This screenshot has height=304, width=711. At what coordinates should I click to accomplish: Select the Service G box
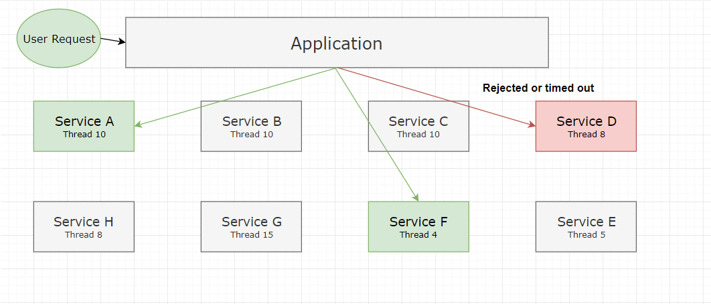click(251, 226)
